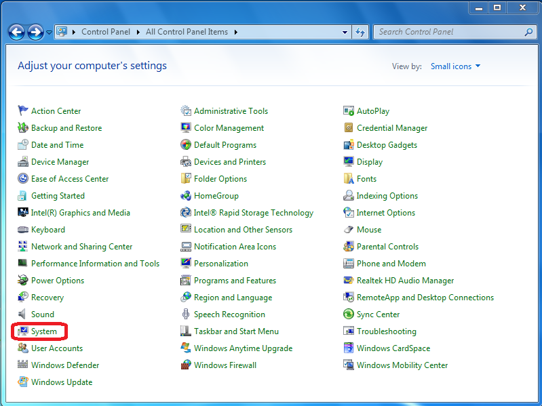Open the Windows Update icon
The width and height of the screenshot is (542, 406).
[x=23, y=382]
